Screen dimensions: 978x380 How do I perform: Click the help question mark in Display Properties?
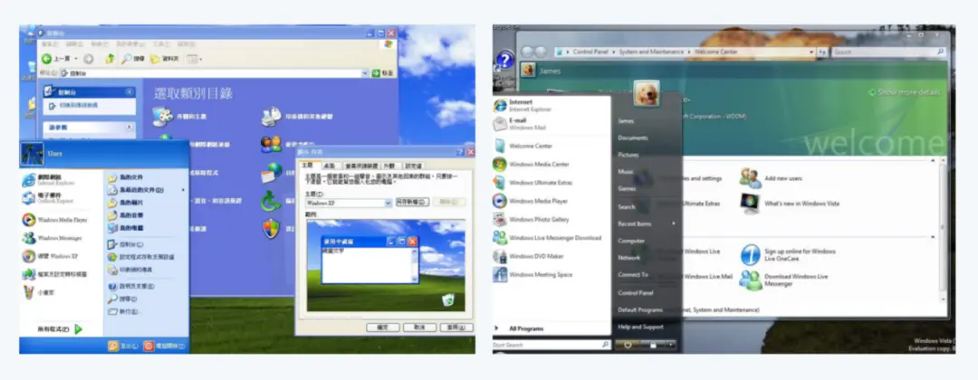pyautogui.click(x=460, y=151)
